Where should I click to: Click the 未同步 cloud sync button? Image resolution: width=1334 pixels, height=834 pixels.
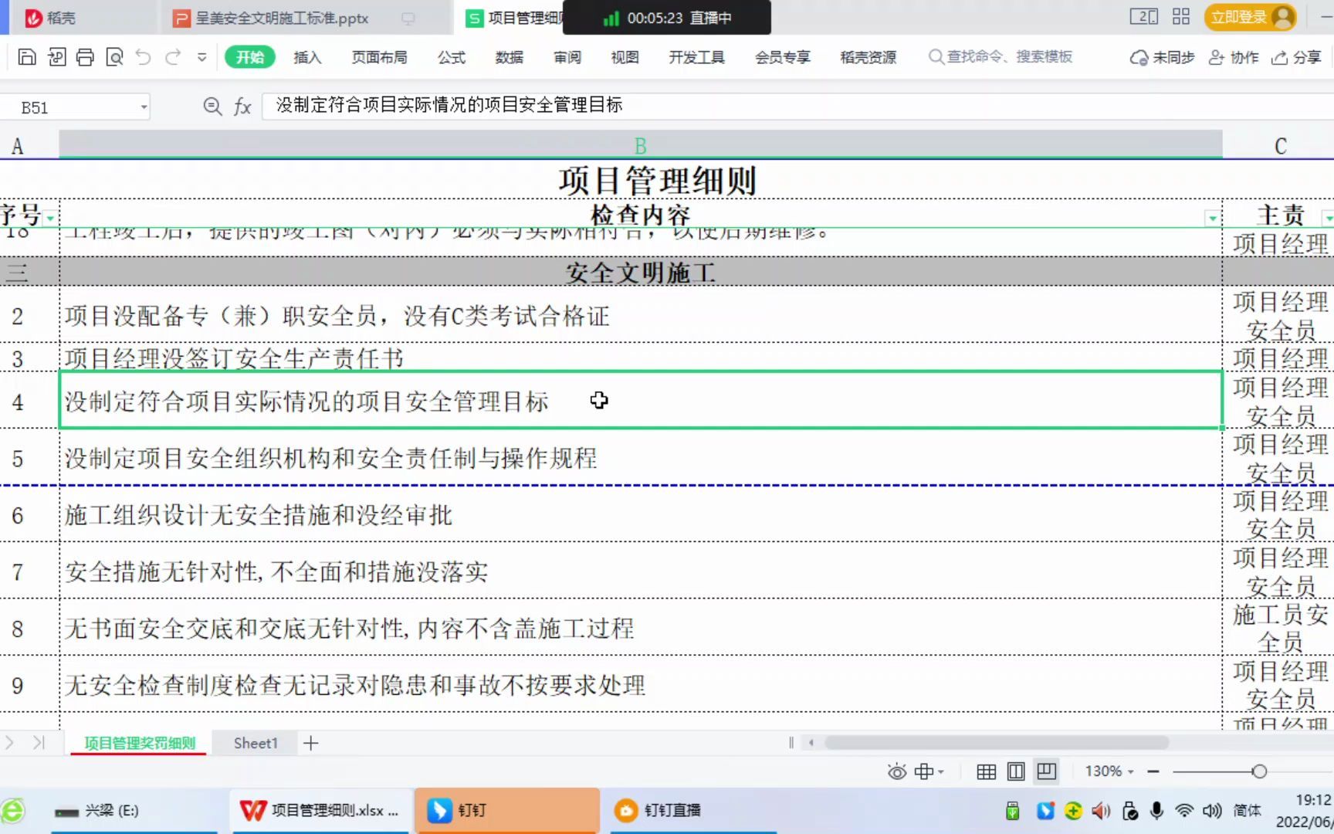pyautogui.click(x=1162, y=58)
